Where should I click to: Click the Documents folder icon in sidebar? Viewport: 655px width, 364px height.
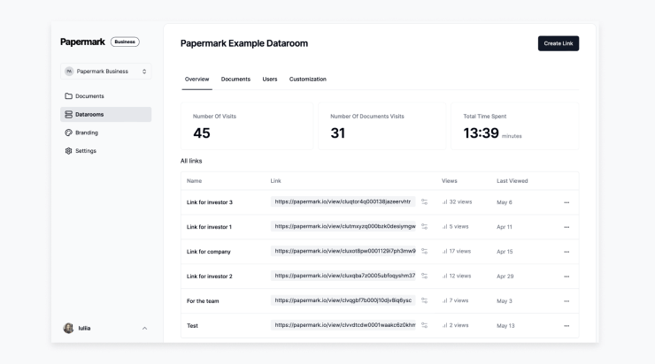coord(68,96)
